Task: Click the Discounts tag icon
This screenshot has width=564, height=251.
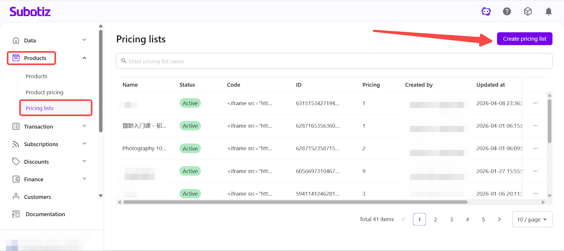Action: [x=16, y=161]
